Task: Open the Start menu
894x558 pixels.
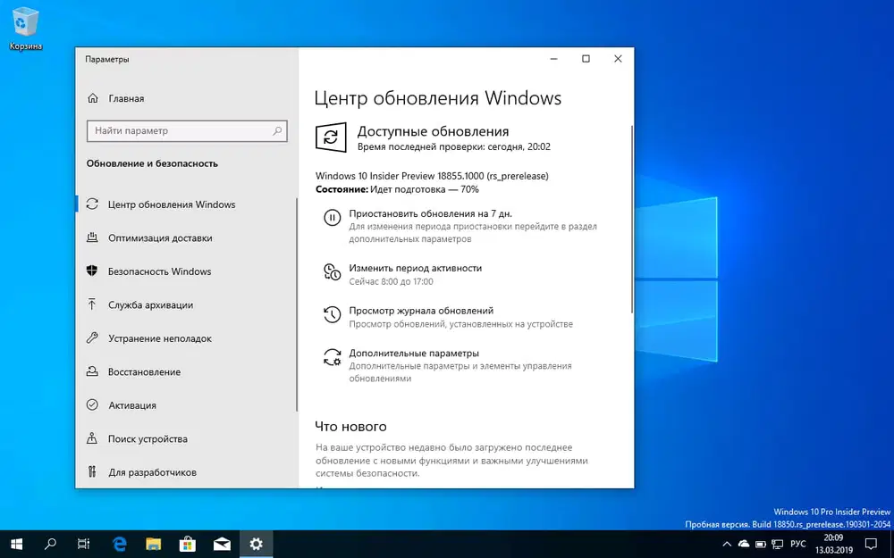Action: [x=17, y=544]
